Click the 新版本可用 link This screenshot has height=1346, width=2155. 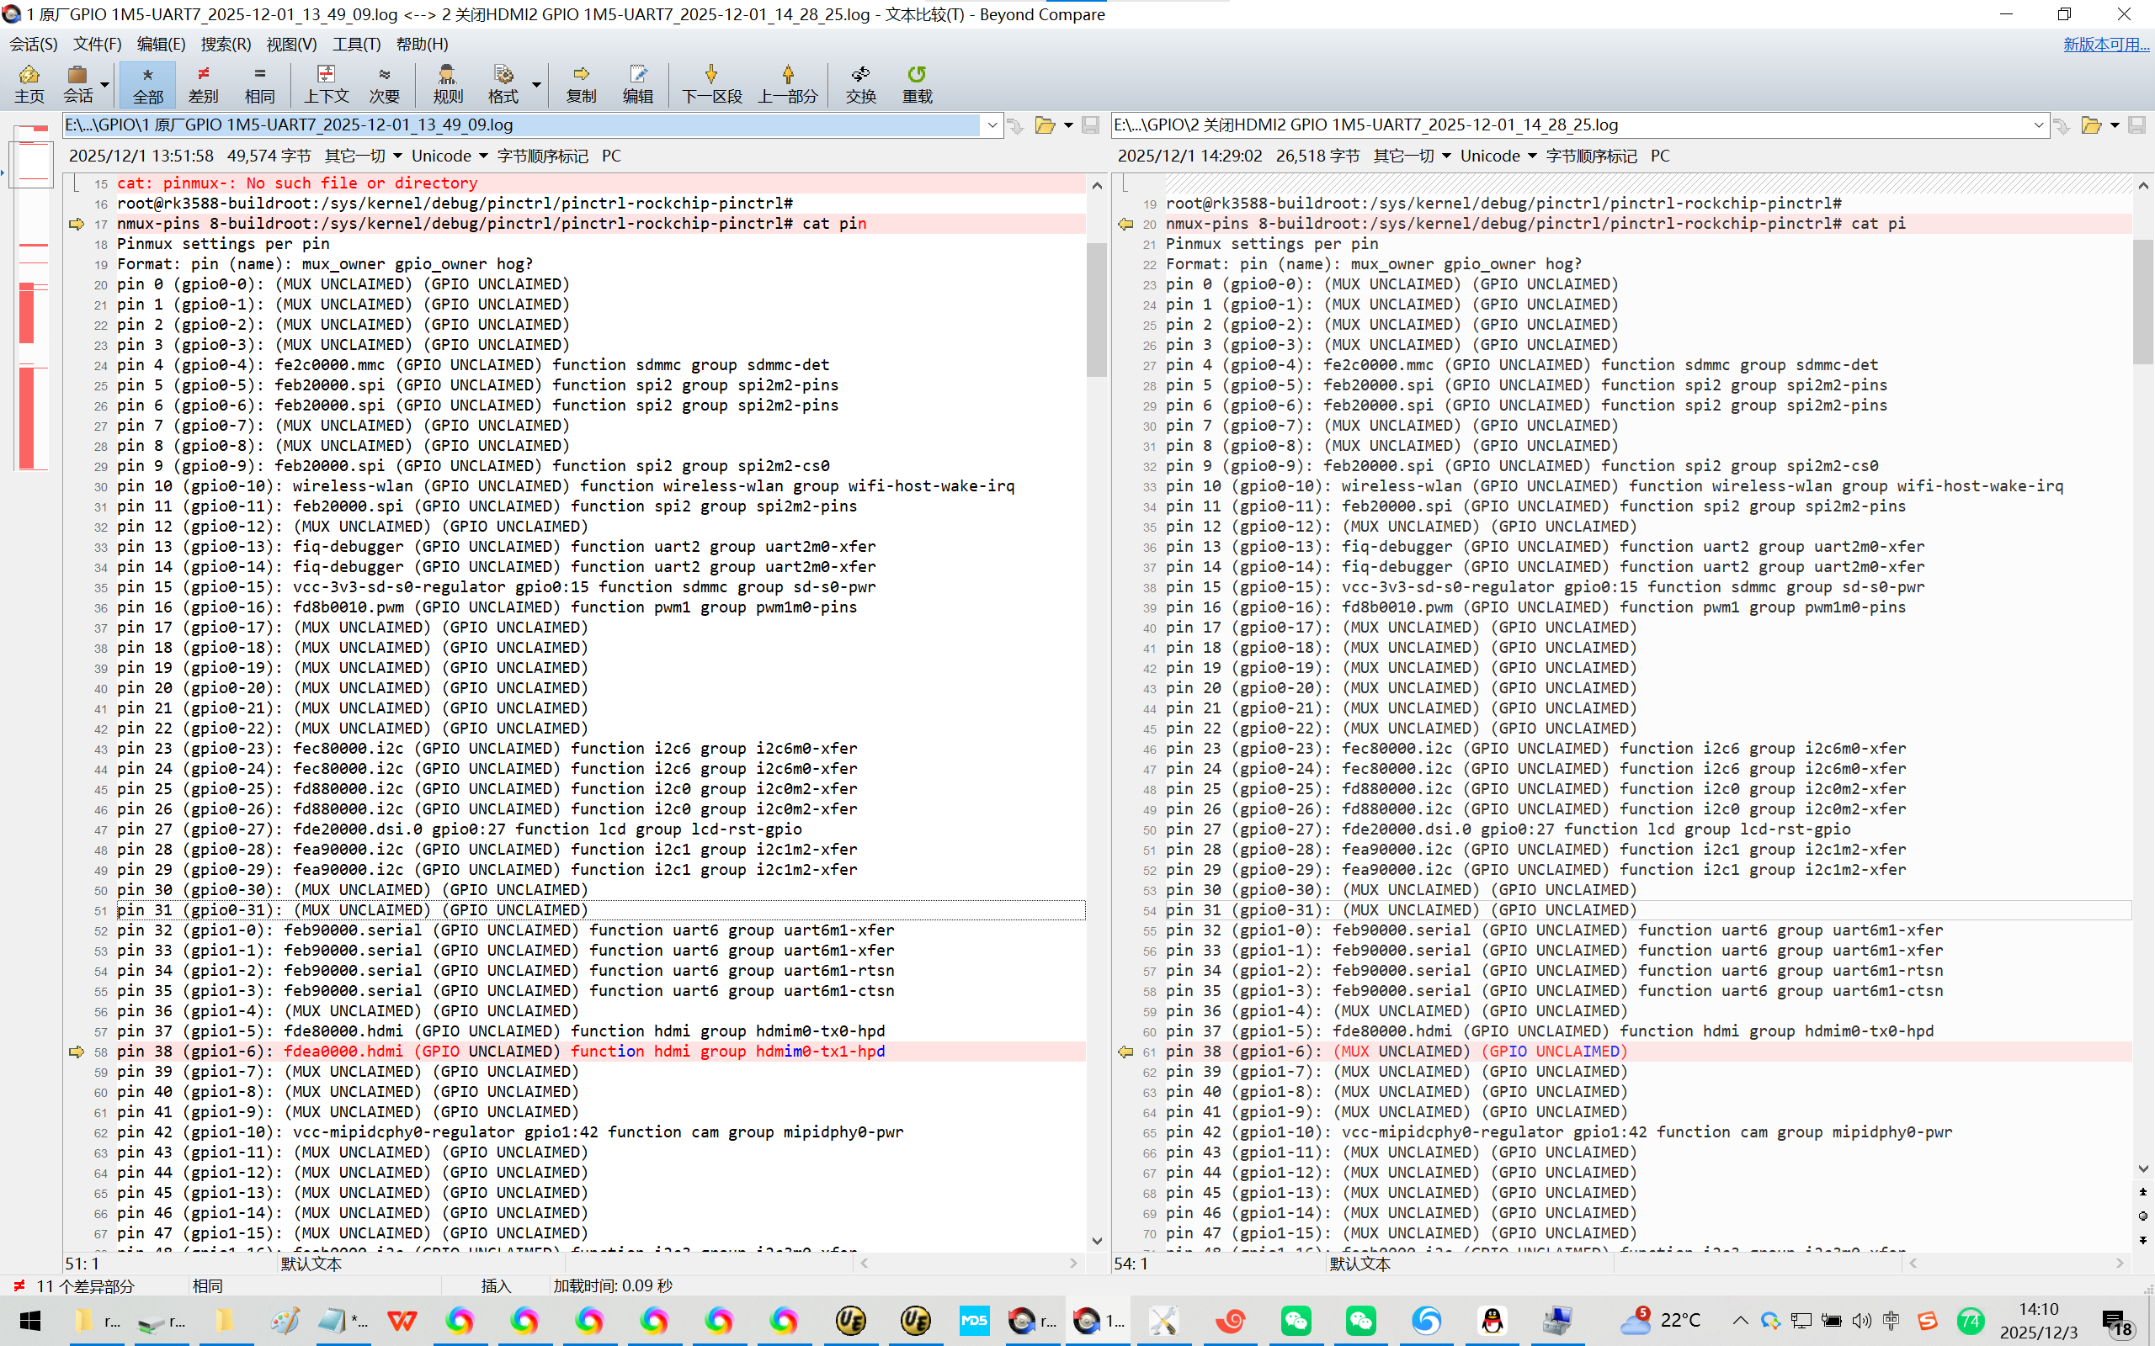tap(2105, 44)
